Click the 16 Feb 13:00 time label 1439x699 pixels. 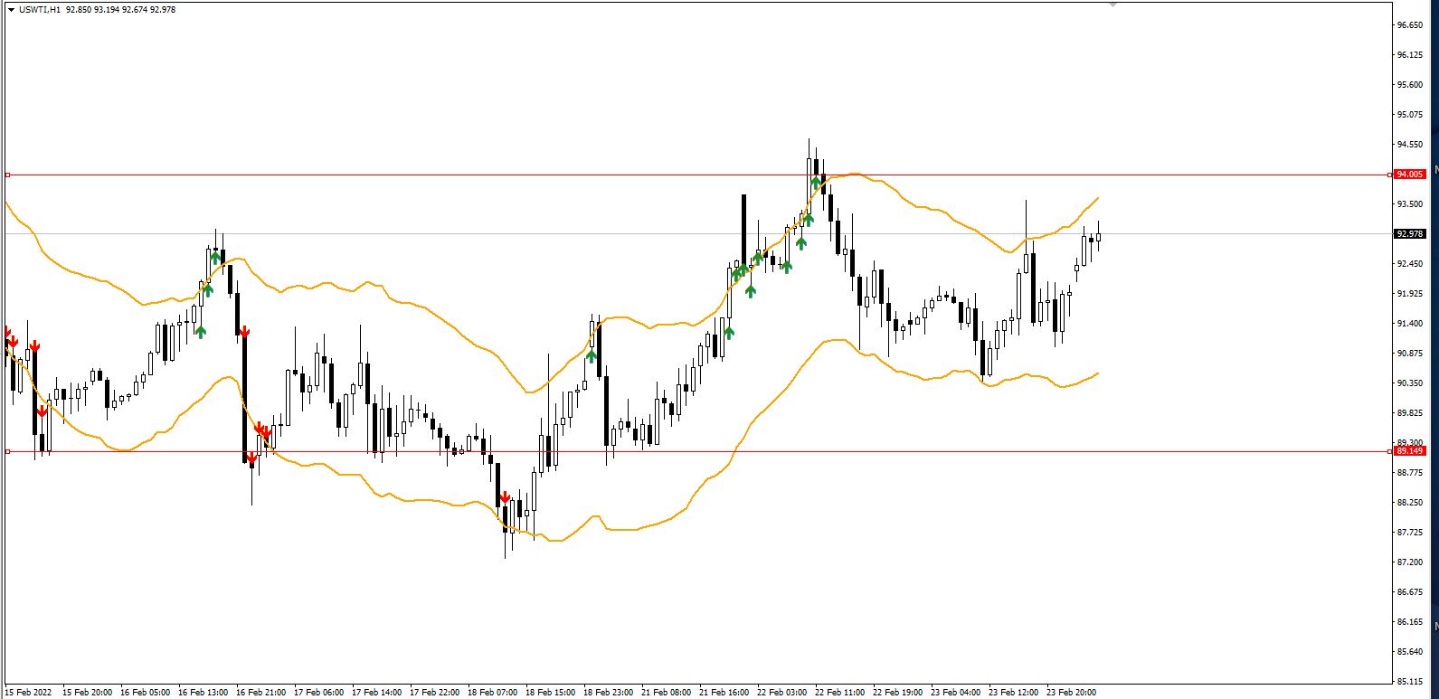click(x=204, y=693)
